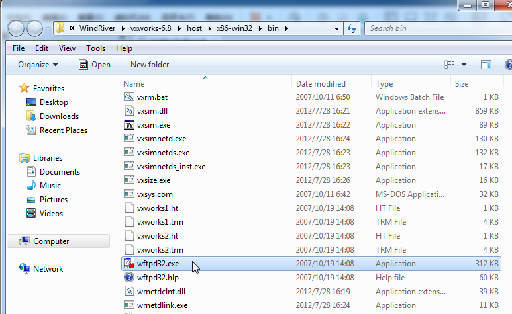Open the Tools menu
Viewport: 512px width, 314px height.
tap(95, 48)
